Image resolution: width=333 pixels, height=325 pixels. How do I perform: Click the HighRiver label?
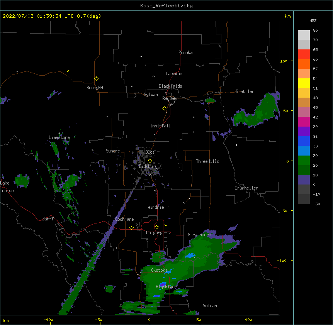[166, 287]
